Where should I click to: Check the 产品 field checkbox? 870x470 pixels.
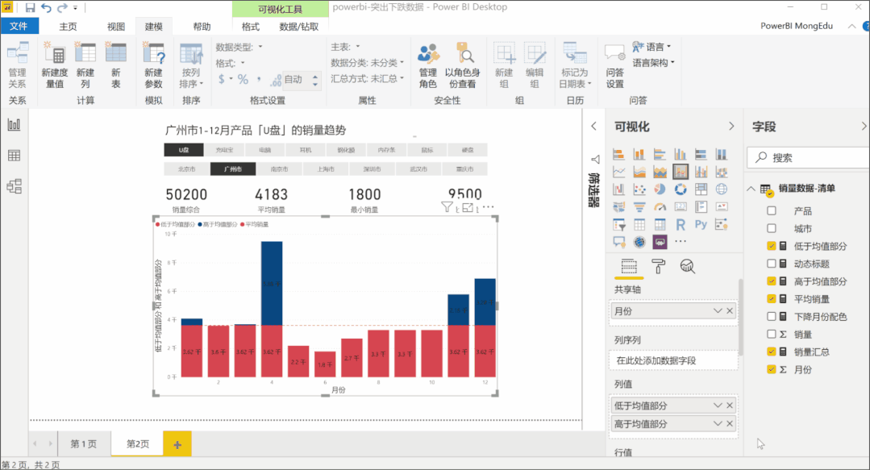tap(772, 211)
